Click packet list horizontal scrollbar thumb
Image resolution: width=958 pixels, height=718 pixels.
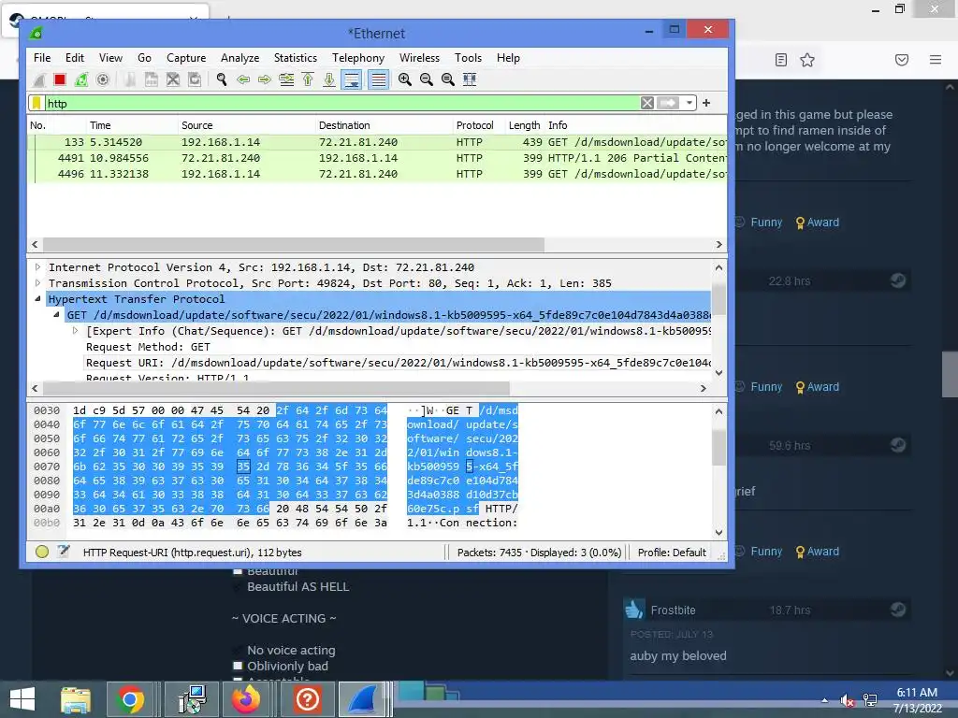click(x=293, y=244)
